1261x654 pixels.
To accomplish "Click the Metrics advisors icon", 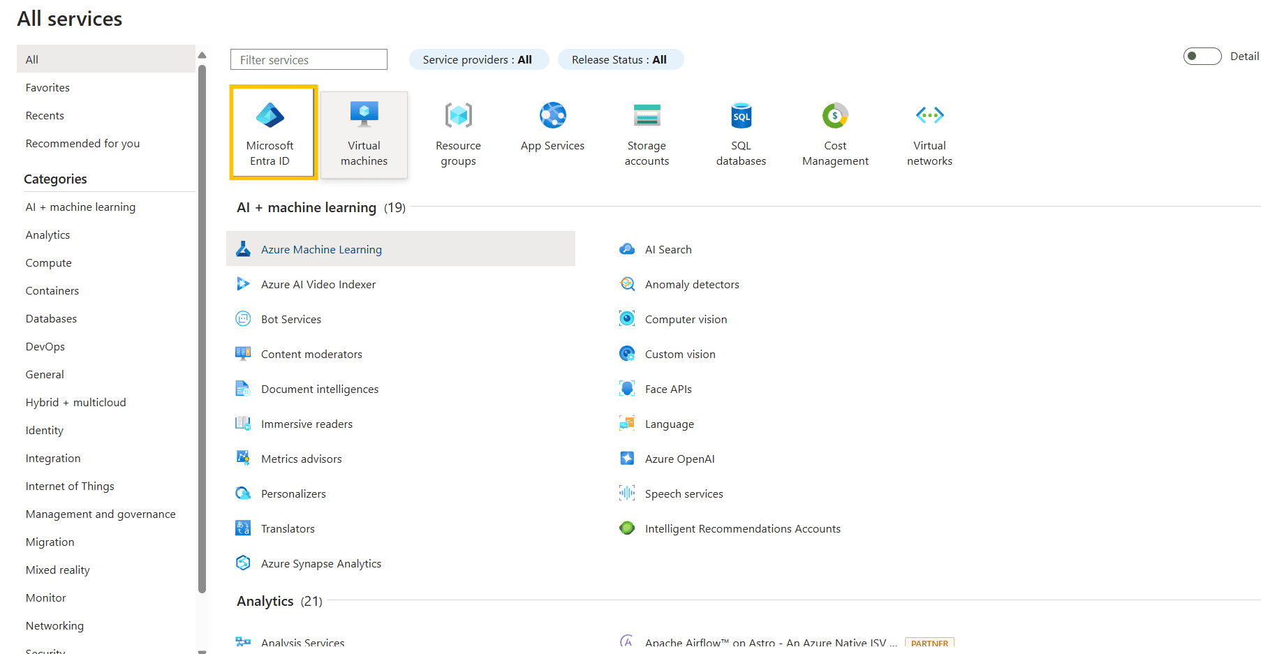I will pyautogui.click(x=243, y=459).
